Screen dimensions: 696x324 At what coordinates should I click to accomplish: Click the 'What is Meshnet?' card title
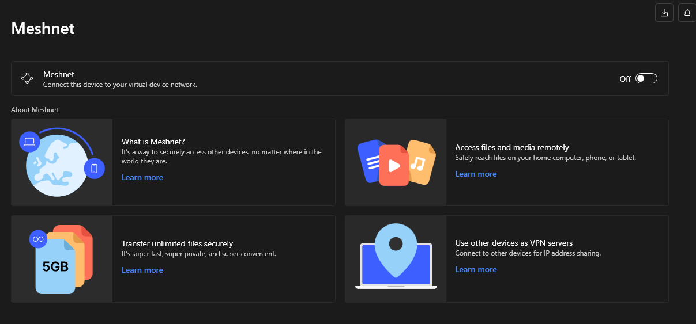click(x=153, y=142)
